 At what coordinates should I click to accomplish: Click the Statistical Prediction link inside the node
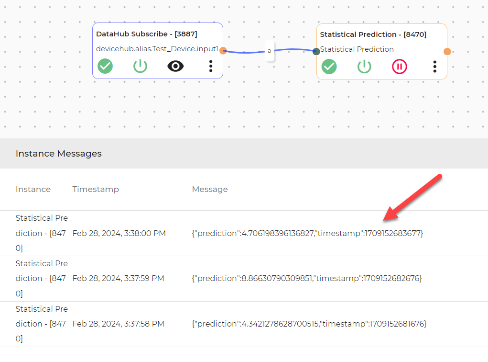pyautogui.click(x=357, y=49)
